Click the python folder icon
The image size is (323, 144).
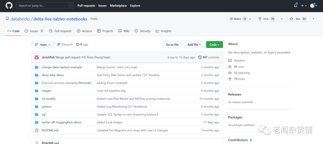(x=36, y=106)
